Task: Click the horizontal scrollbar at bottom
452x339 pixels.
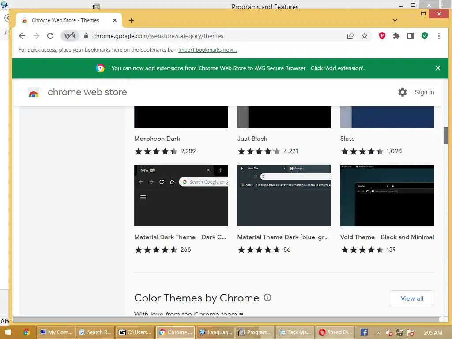Action: [x=226, y=320]
